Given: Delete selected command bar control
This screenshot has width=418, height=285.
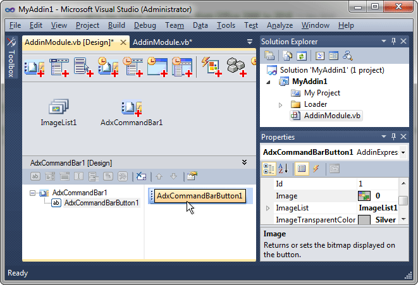Looking at the screenshot, I should [141, 176].
